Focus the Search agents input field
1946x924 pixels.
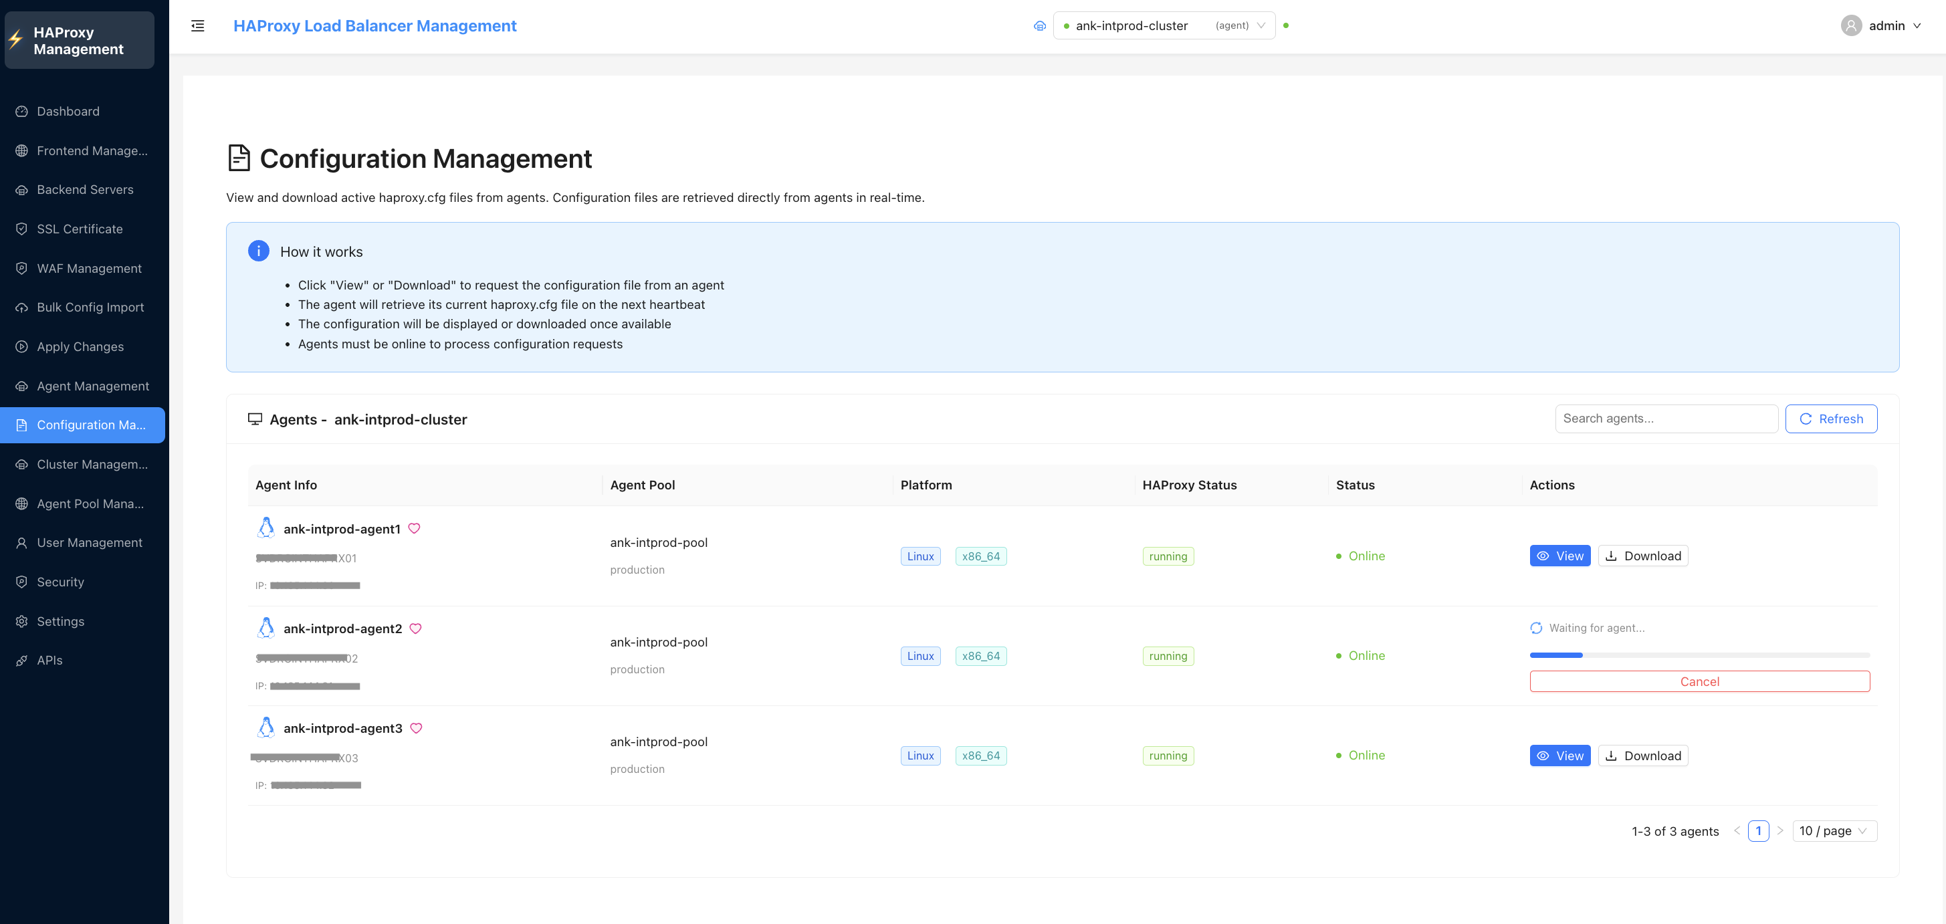tap(1666, 419)
